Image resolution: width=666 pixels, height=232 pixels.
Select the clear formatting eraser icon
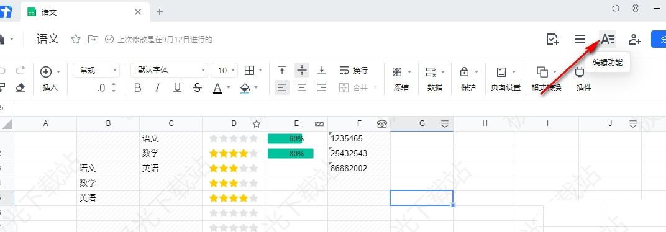click(x=21, y=88)
